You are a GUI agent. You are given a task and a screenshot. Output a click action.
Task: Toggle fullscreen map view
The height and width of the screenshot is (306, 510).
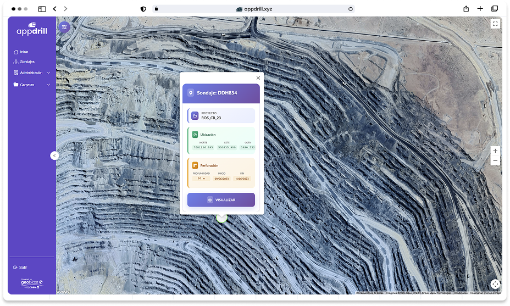[x=495, y=24]
